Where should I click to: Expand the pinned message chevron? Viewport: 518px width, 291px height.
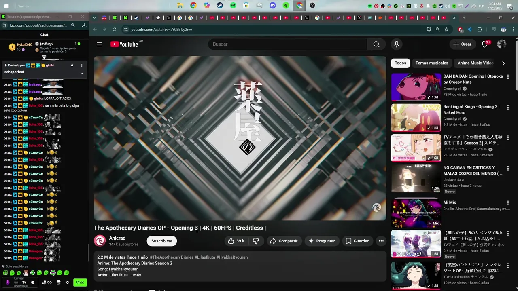point(82,73)
